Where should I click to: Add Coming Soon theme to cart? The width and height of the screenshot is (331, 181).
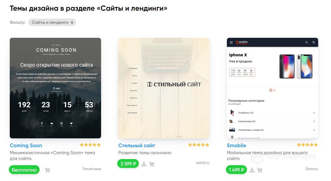coord(48,170)
